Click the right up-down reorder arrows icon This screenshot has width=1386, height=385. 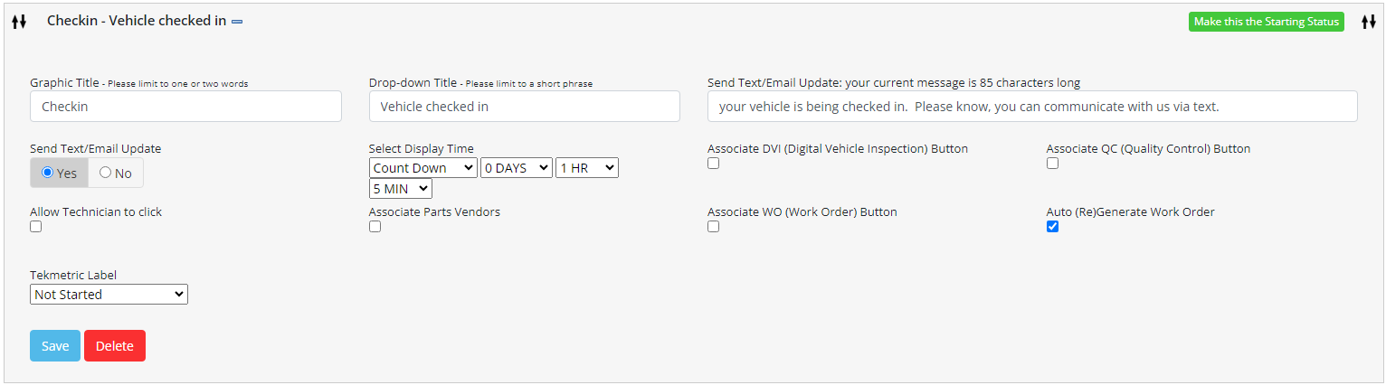tap(1368, 22)
